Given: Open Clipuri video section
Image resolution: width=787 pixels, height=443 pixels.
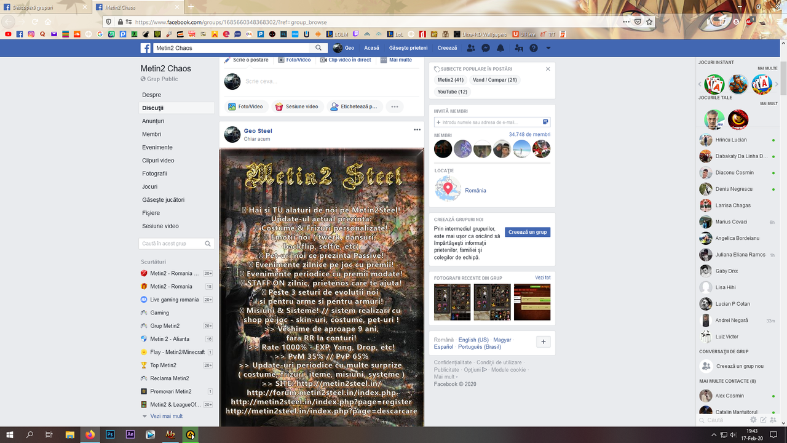Looking at the screenshot, I should point(158,161).
